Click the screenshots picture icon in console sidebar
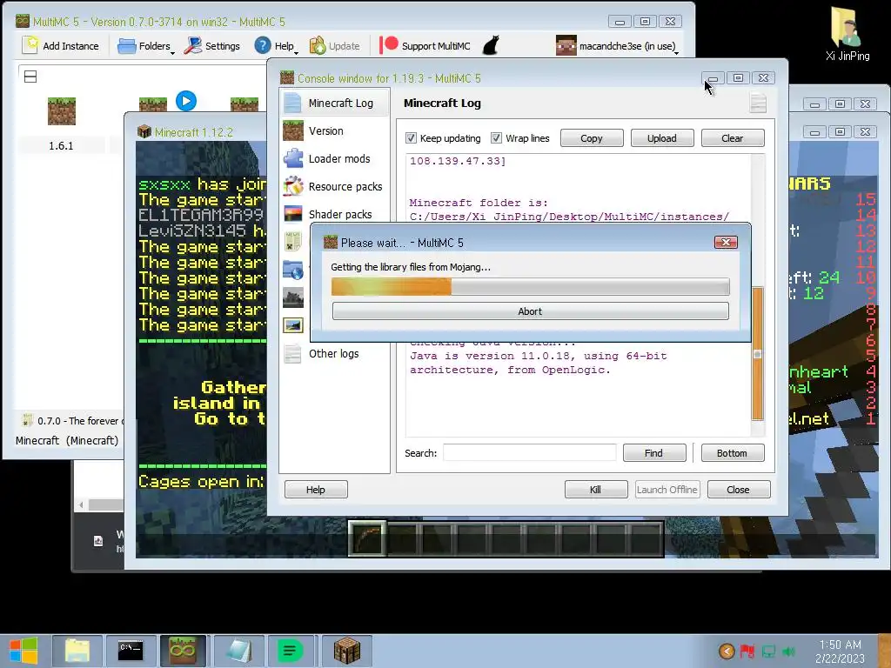 [293, 325]
